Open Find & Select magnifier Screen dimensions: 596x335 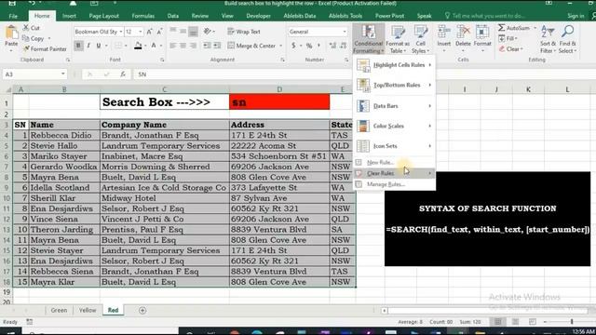click(567, 39)
